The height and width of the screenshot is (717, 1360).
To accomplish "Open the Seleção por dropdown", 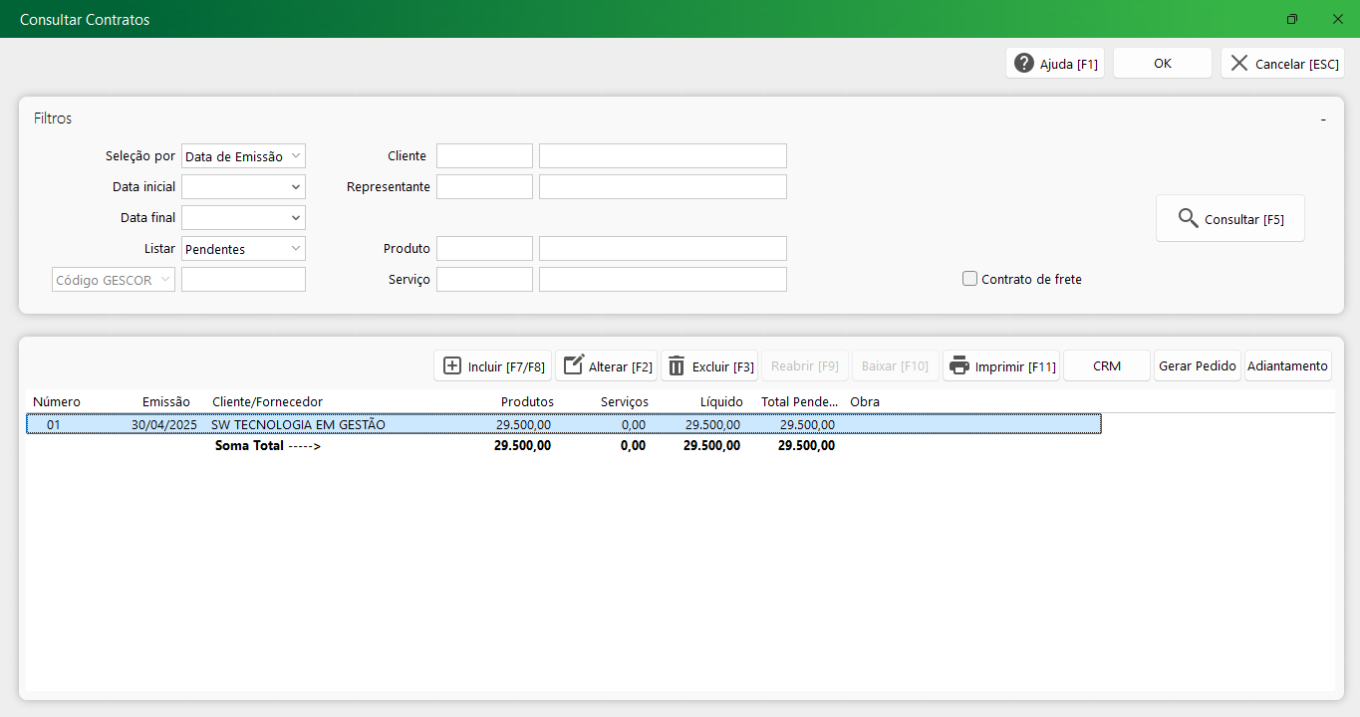I will point(296,156).
